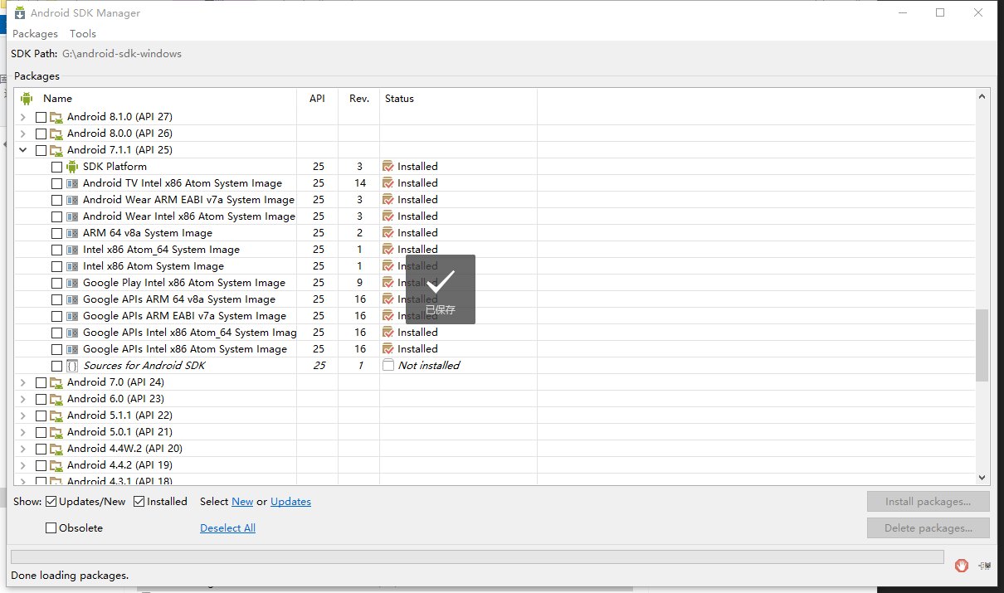Enable the Obsolete checkbox
The width and height of the screenshot is (1004, 593).
(x=51, y=528)
